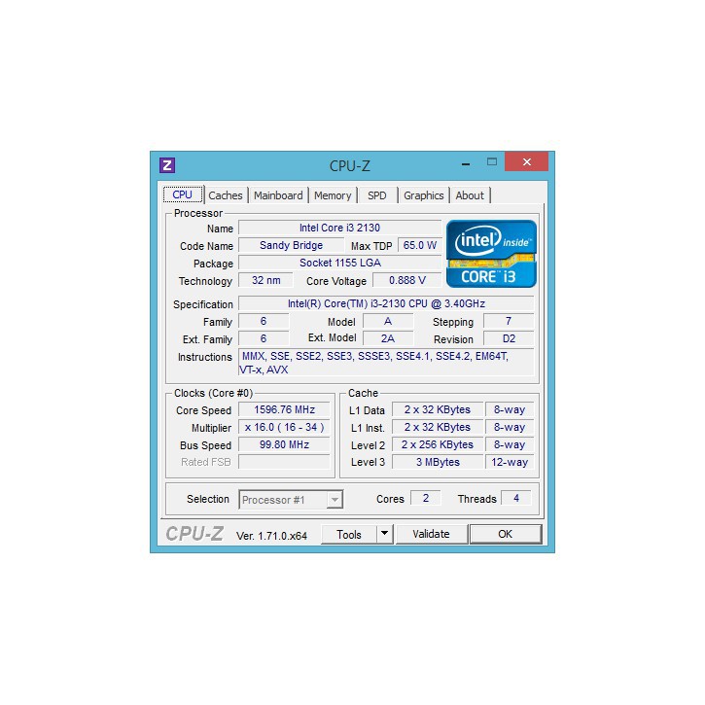Click the L1 Inst. size 2 x 32 KBytes

pyautogui.click(x=438, y=427)
